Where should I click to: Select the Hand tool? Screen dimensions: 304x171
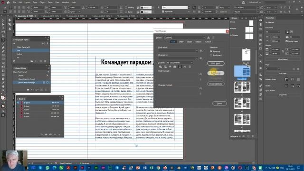(3, 86)
